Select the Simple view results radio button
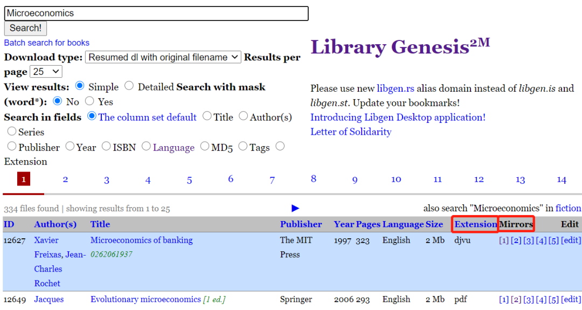This screenshot has width=582, height=310. pyautogui.click(x=80, y=86)
